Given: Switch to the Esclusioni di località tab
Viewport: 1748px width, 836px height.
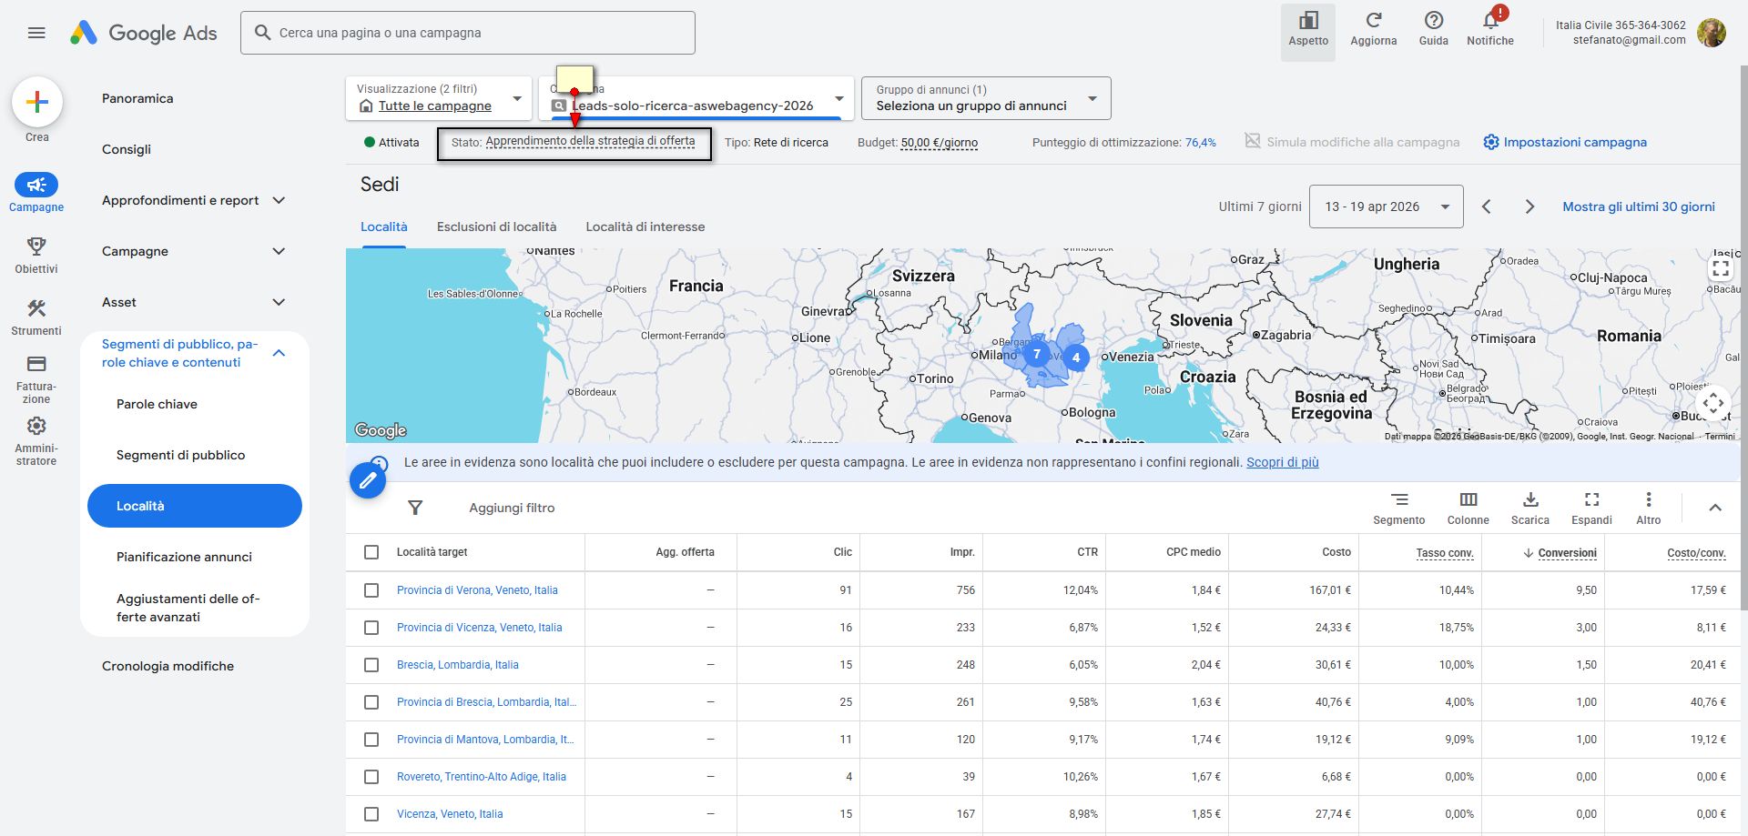Looking at the screenshot, I should [496, 227].
